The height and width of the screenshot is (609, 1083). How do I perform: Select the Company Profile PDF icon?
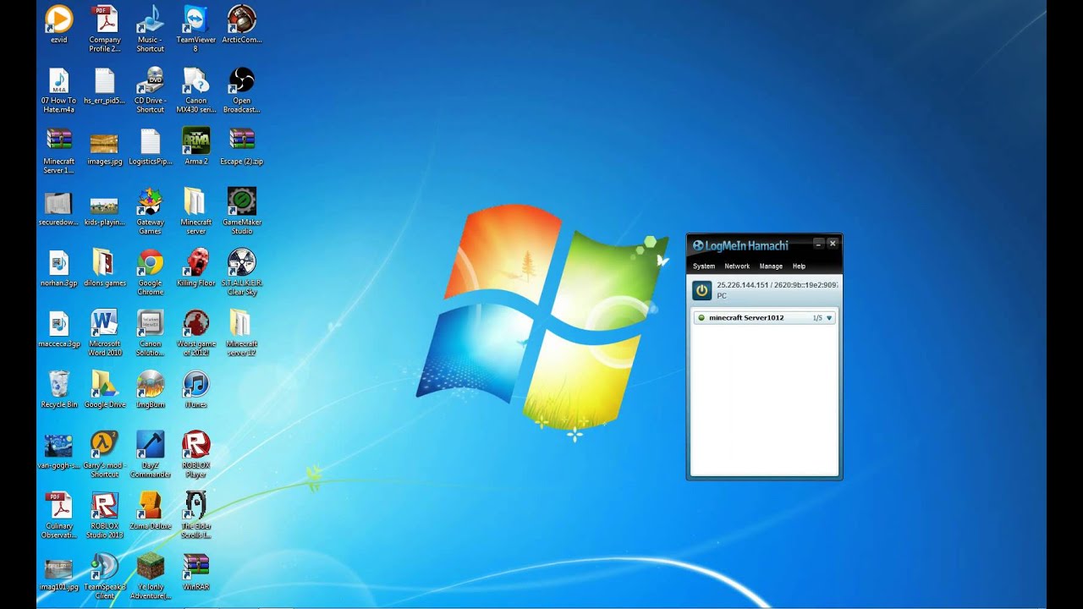tap(105, 19)
